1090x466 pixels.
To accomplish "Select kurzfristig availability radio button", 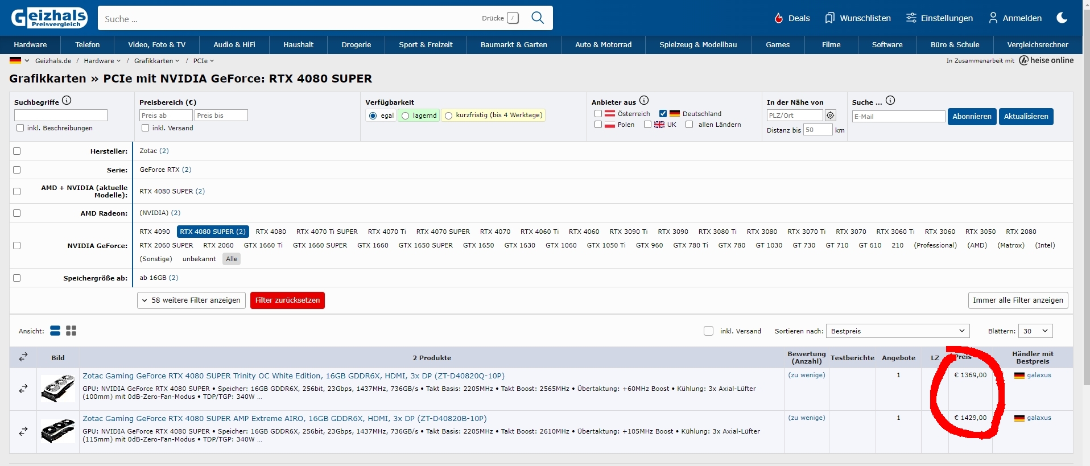I will pyautogui.click(x=449, y=116).
